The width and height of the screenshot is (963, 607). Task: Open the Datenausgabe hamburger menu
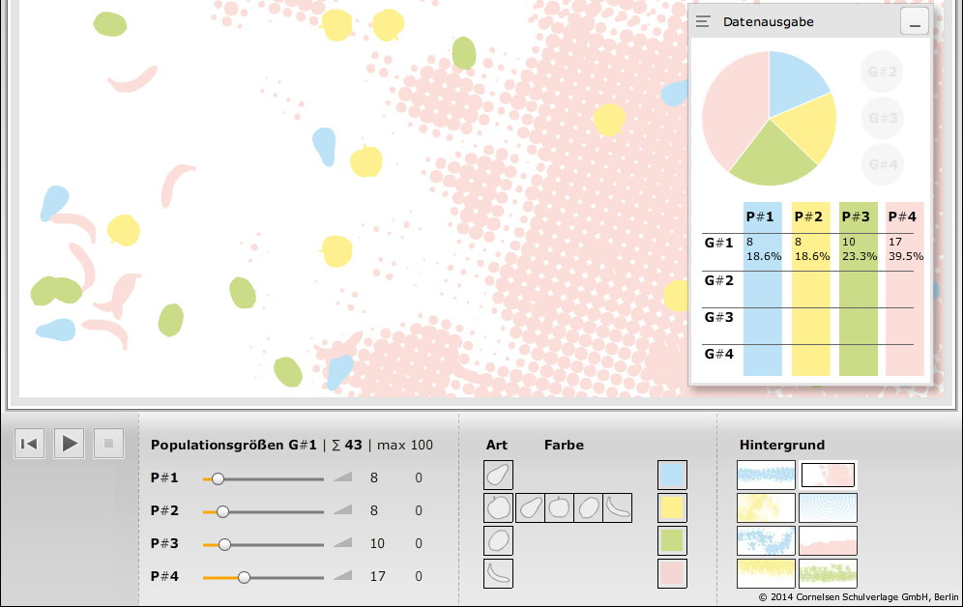[x=703, y=21]
